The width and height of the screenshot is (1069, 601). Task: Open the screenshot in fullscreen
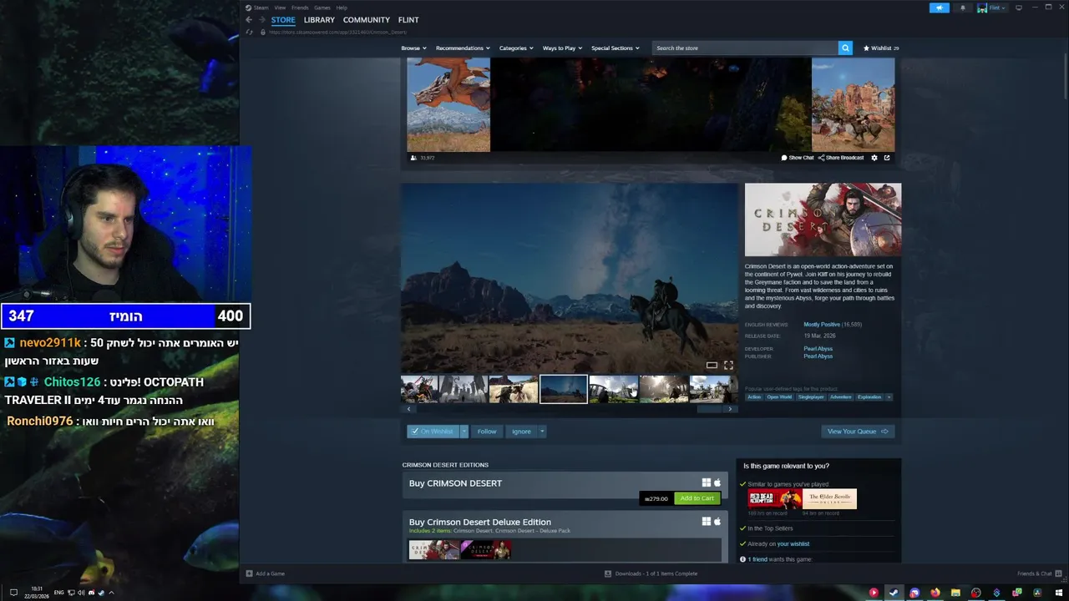(x=728, y=365)
